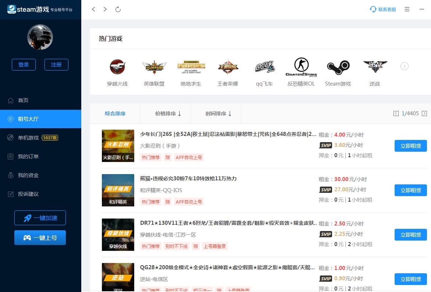Select the 英雄联盟 game icon
This screenshot has width=431, height=292.
[154, 67]
